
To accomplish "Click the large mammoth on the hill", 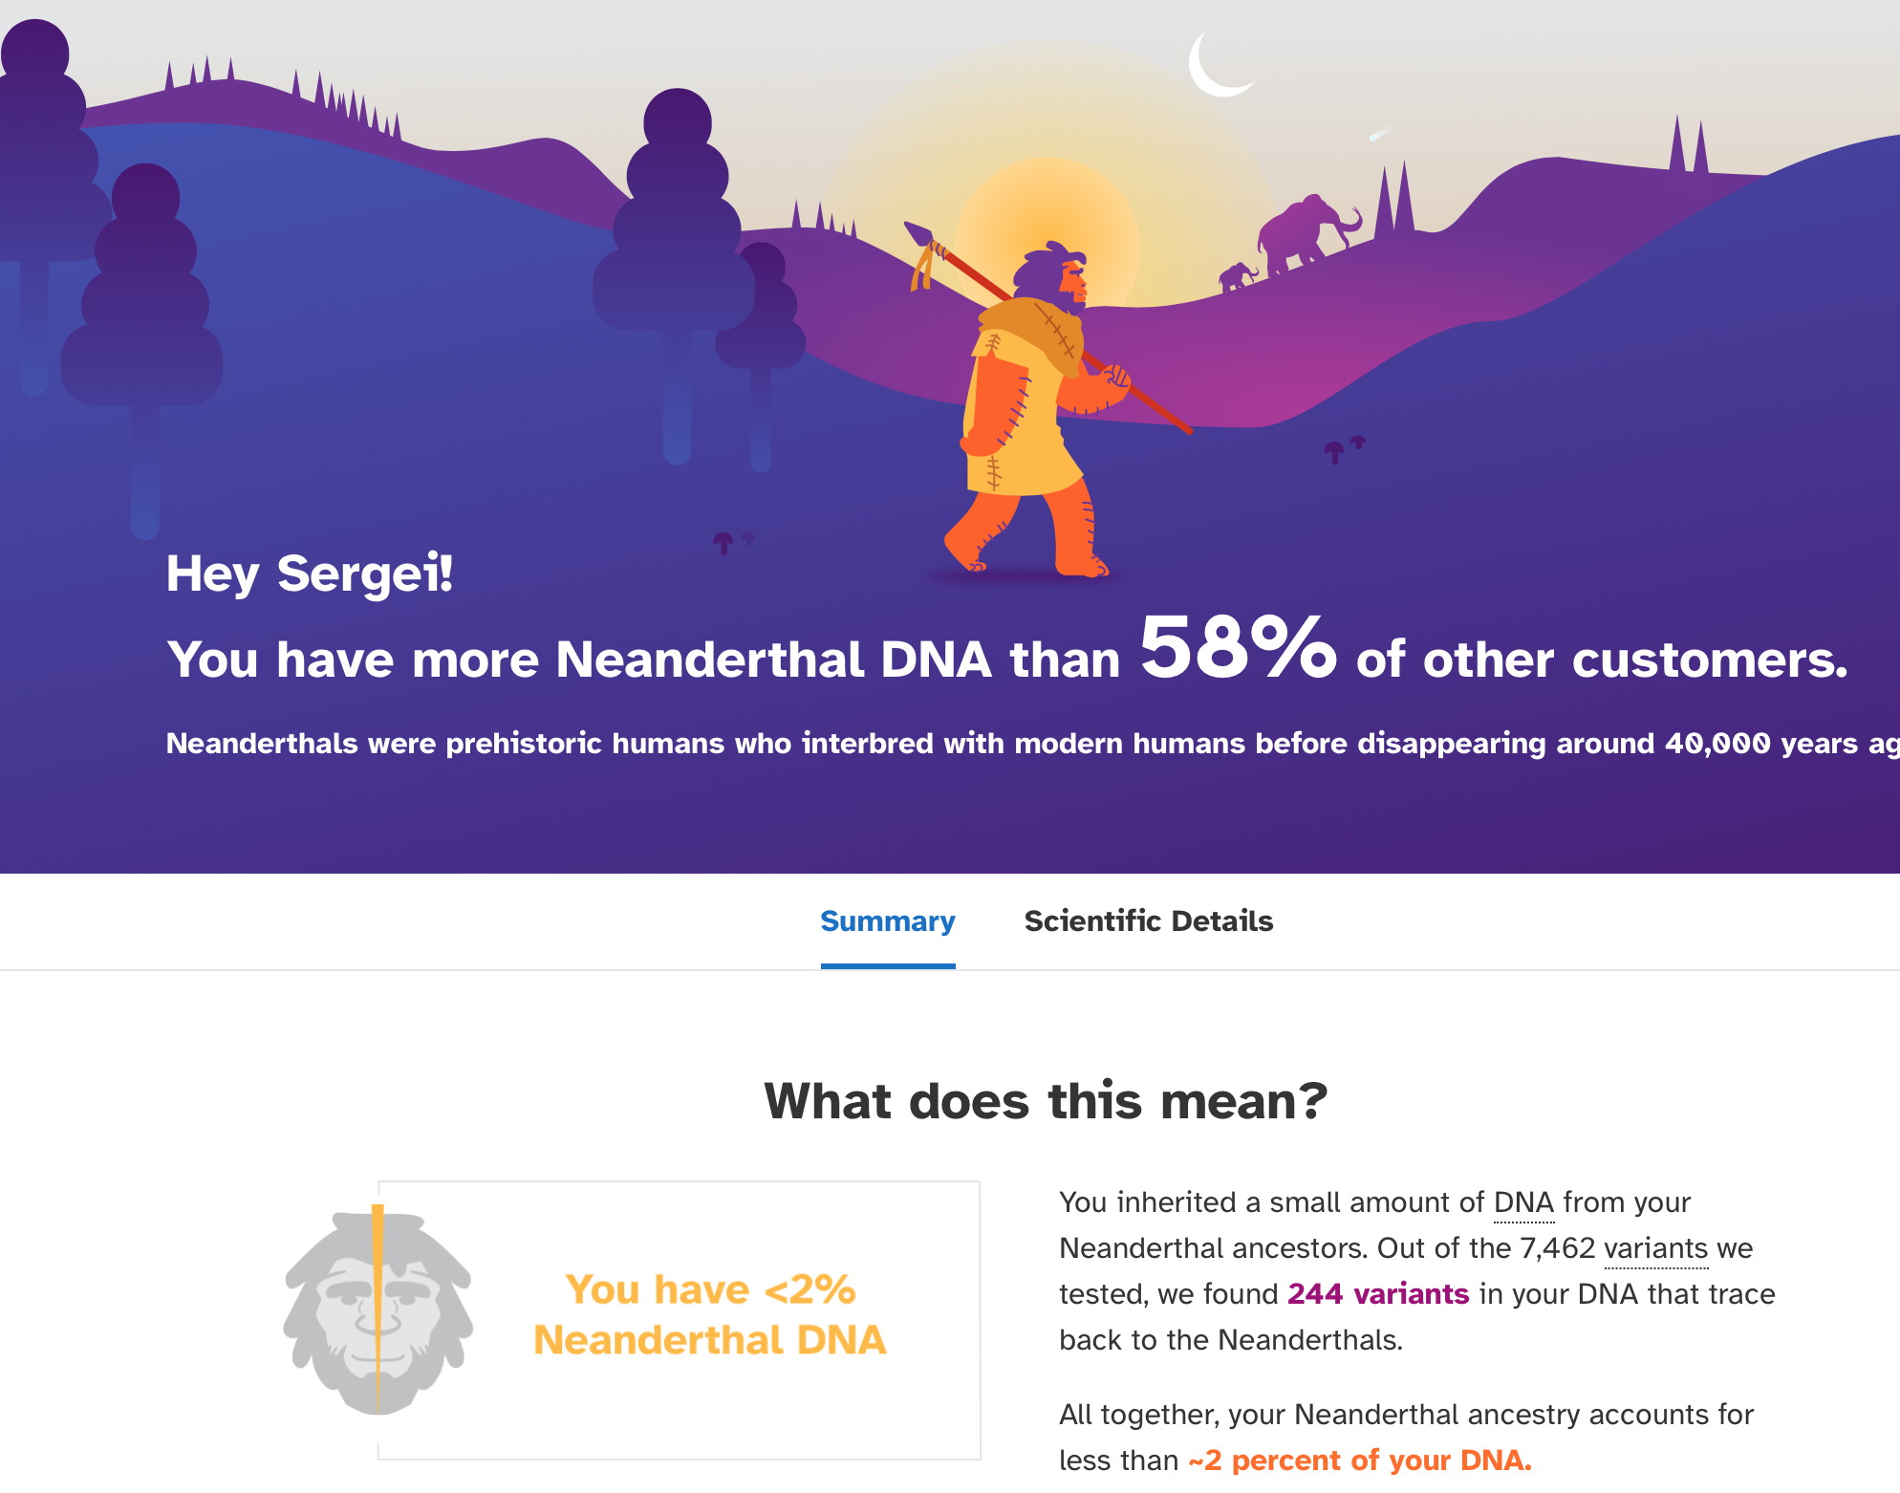I will tap(1305, 232).
